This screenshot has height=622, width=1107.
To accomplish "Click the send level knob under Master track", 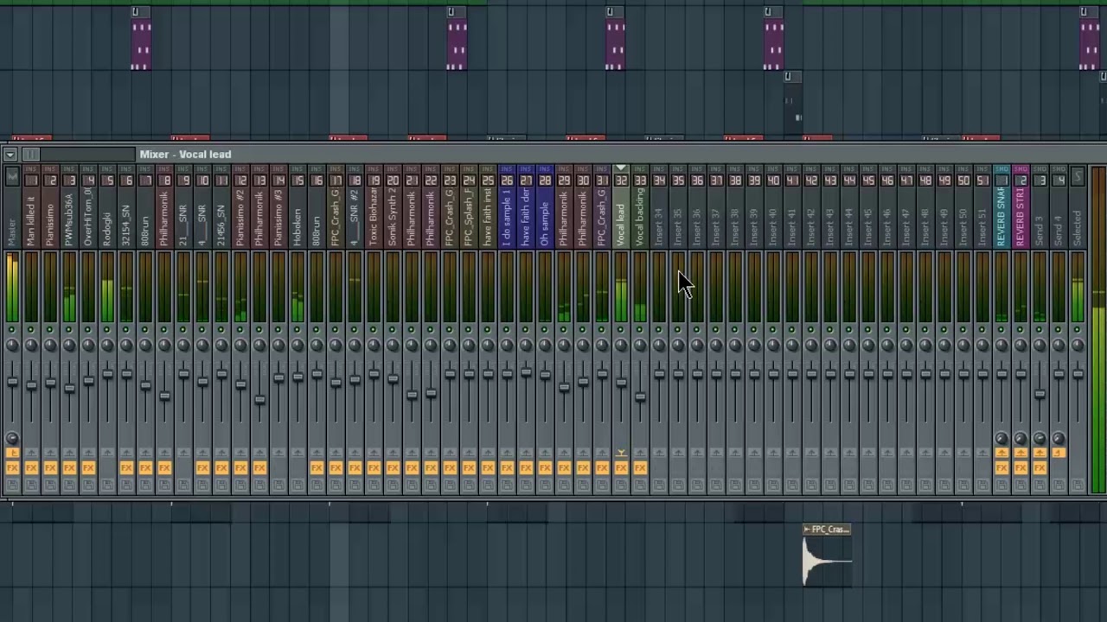I will 12,438.
